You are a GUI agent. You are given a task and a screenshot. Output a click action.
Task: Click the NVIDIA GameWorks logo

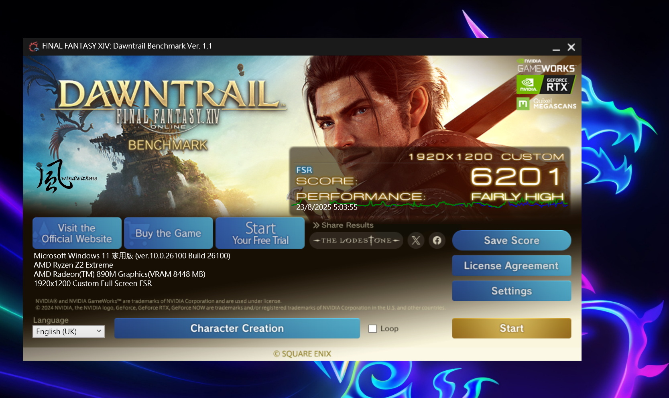tap(546, 66)
